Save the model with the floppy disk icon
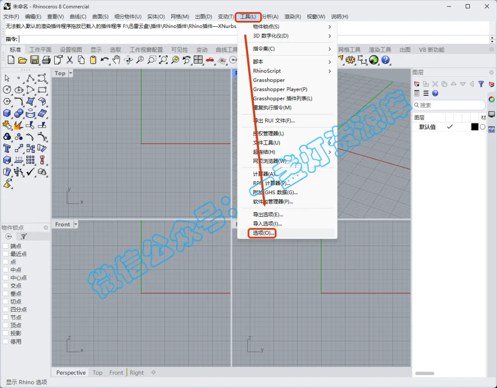Screen dimensions: 497x388 click(35, 60)
